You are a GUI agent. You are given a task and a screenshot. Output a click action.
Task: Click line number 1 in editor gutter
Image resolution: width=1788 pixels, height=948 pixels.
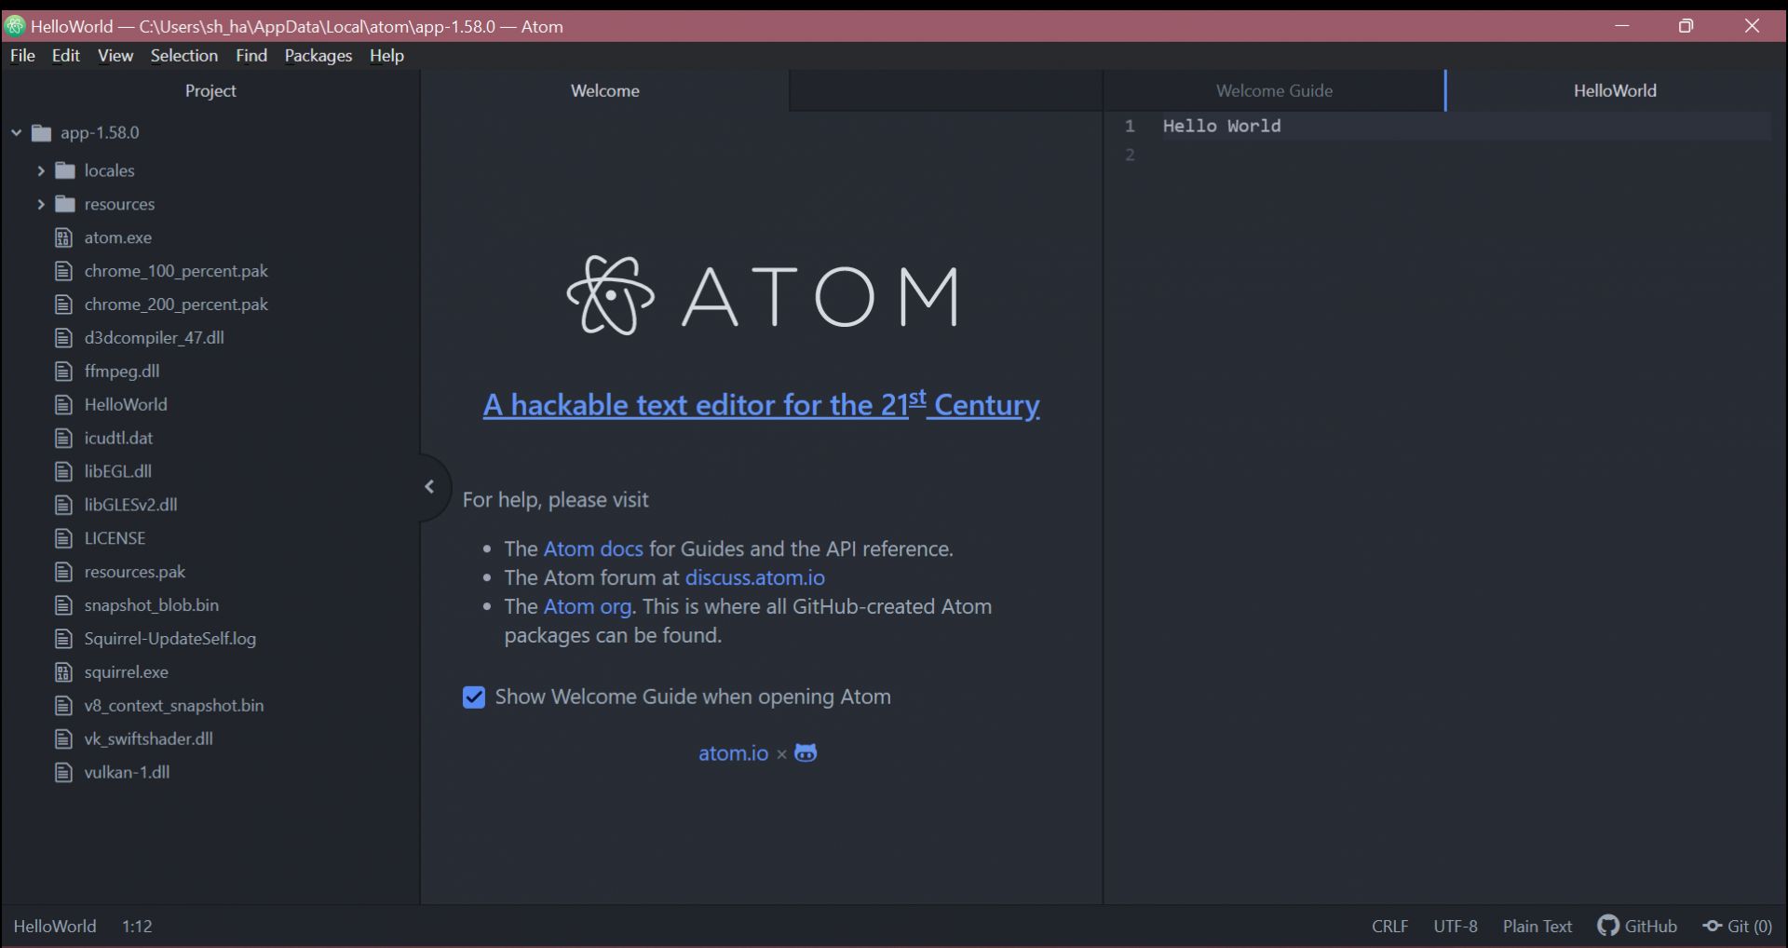point(1130,126)
